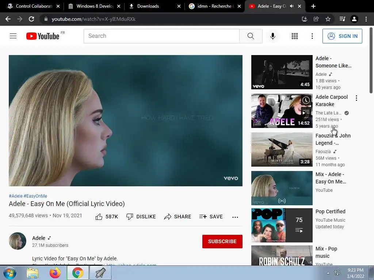Mute the Adele tab audio icon
The width and height of the screenshot is (374, 280).
coord(291,6)
